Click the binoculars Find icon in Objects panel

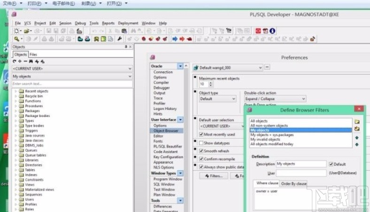pyautogui.click(x=31, y=62)
